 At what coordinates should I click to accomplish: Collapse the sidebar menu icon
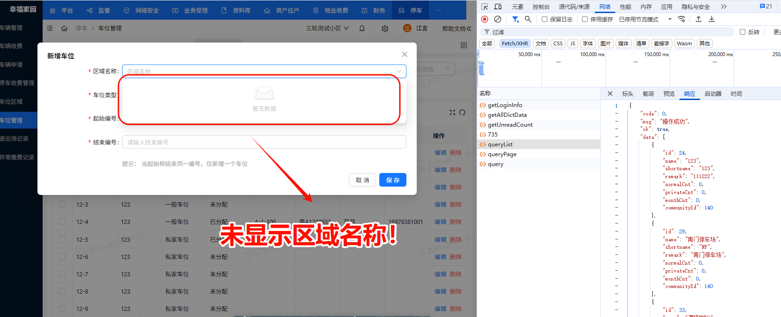tap(50, 29)
